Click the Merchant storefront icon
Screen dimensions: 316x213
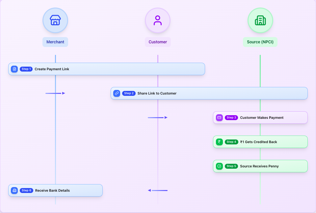click(x=55, y=20)
